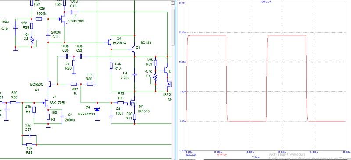Select the R55 10k feedback resistor
351x160 pixels.
point(29,145)
